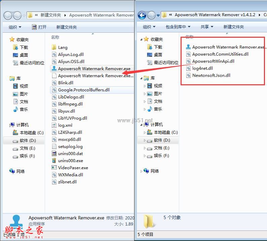Click the 音乐 music note icon in left window
This screenshot has height=241, width=267.
(x=15, y=109)
